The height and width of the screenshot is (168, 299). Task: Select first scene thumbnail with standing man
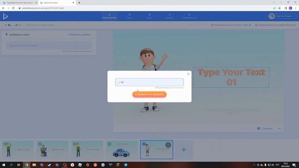(18, 150)
